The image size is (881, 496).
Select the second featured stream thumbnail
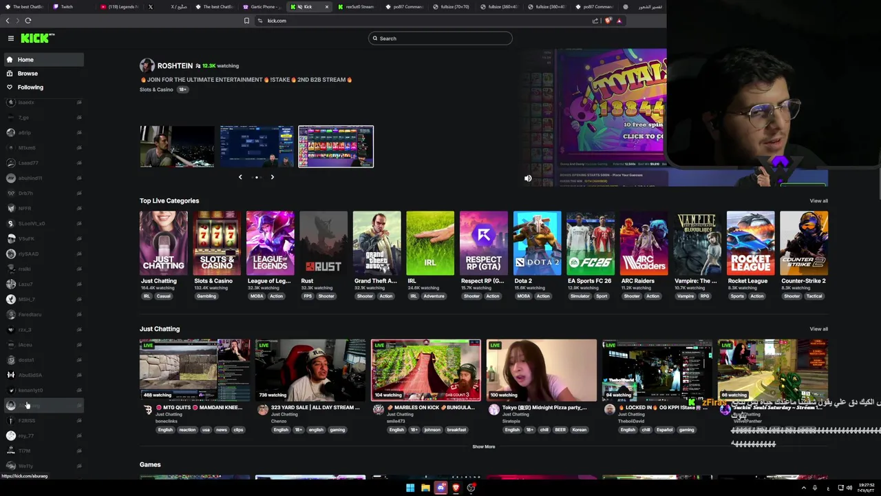coord(257,146)
